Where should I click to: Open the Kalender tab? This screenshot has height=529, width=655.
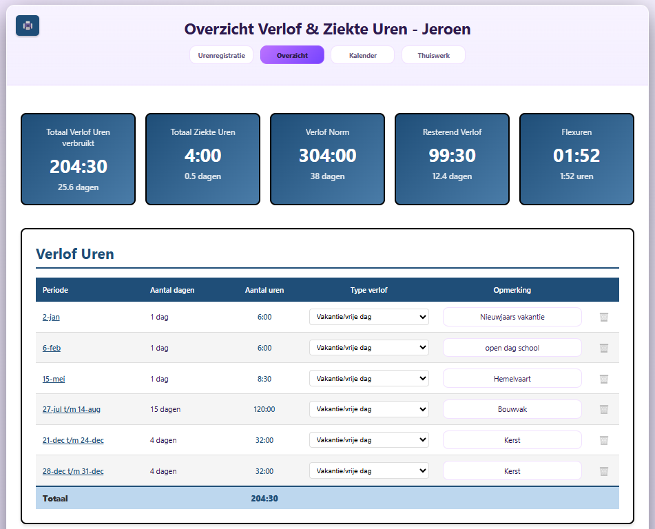(x=362, y=55)
